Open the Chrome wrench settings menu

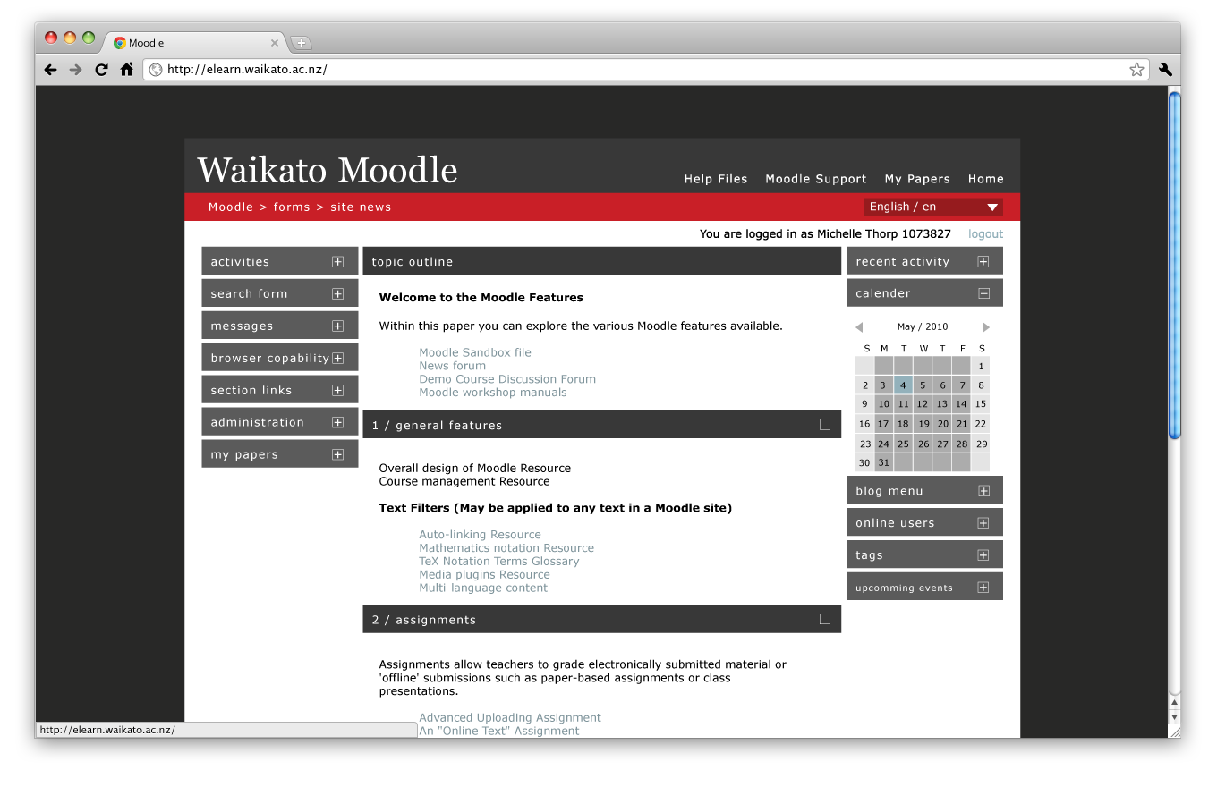[x=1165, y=70]
